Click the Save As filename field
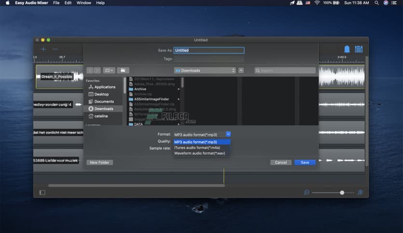 [209, 50]
